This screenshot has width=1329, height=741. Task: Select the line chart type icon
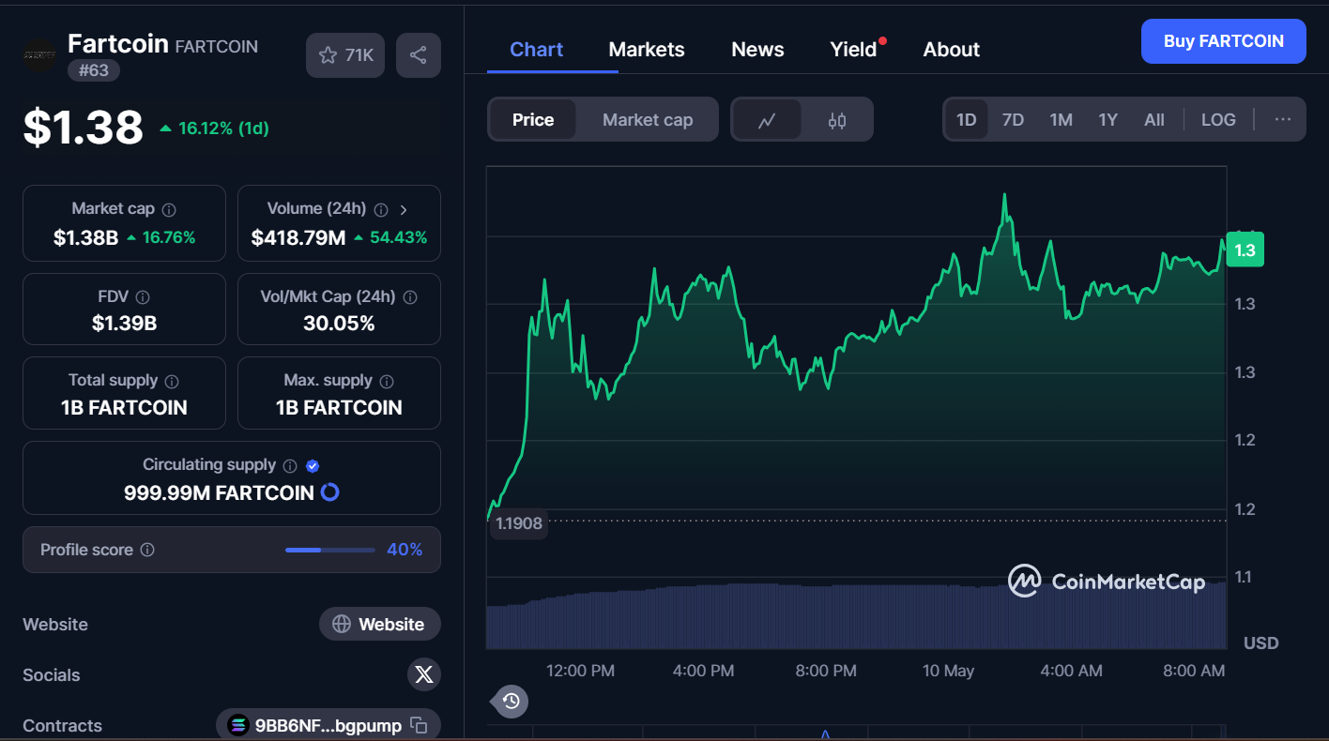click(x=767, y=120)
